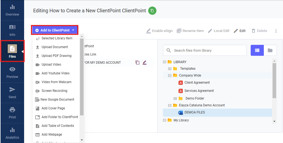The width and height of the screenshot is (283, 143).
Task: Switch library to list view
Action: tap(257, 50)
